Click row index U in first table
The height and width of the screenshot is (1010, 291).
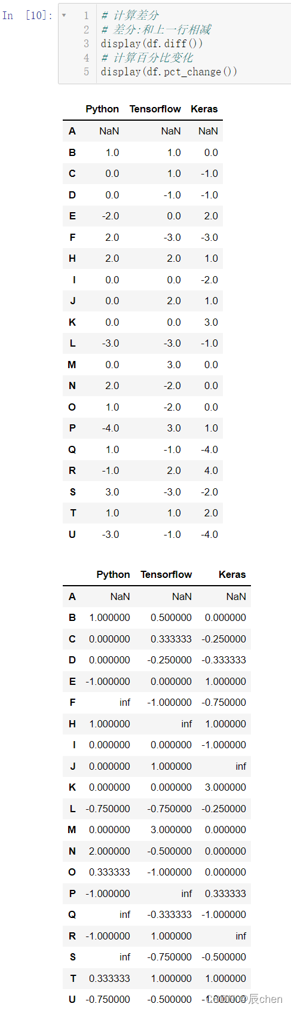point(72,534)
